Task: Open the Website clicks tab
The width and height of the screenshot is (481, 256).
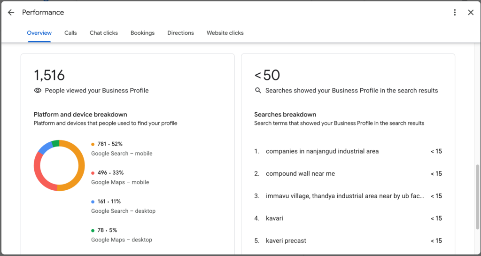Action: 225,33
